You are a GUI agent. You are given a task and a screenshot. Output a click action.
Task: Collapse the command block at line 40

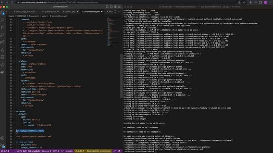(x=15, y=20)
